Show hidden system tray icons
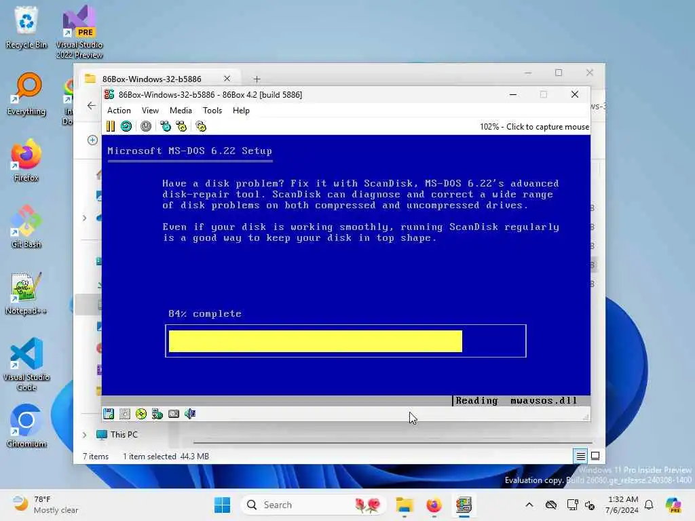Image resolution: width=695 pixels, height=521 pixels. coord(529,505)
